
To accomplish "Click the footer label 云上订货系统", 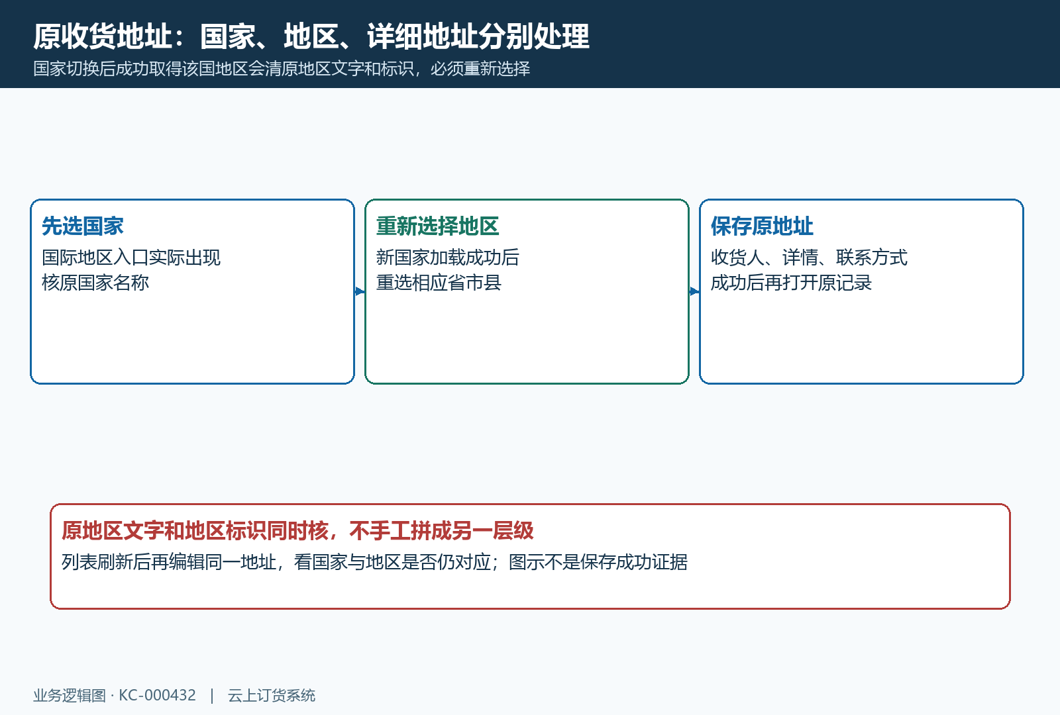I will click(x=272, y=695).
